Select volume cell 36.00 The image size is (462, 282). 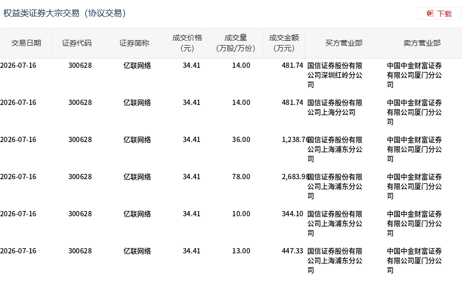tap(241, 139)
